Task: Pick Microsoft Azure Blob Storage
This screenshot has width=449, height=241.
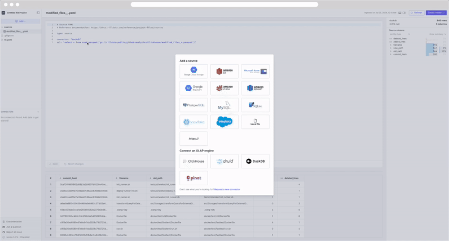Action: 255,71
